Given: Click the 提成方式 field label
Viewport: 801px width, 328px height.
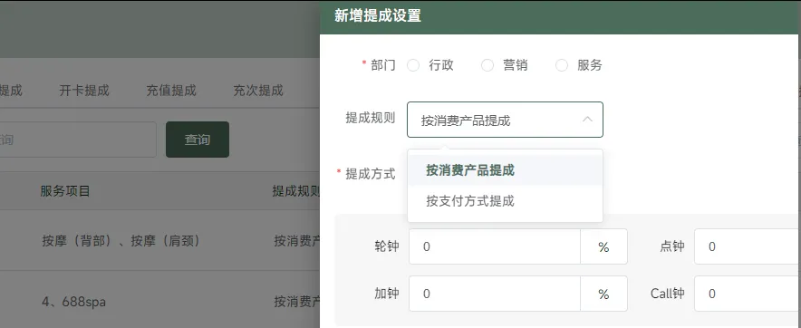Looking at the screenshot, I should click(371, 174).
